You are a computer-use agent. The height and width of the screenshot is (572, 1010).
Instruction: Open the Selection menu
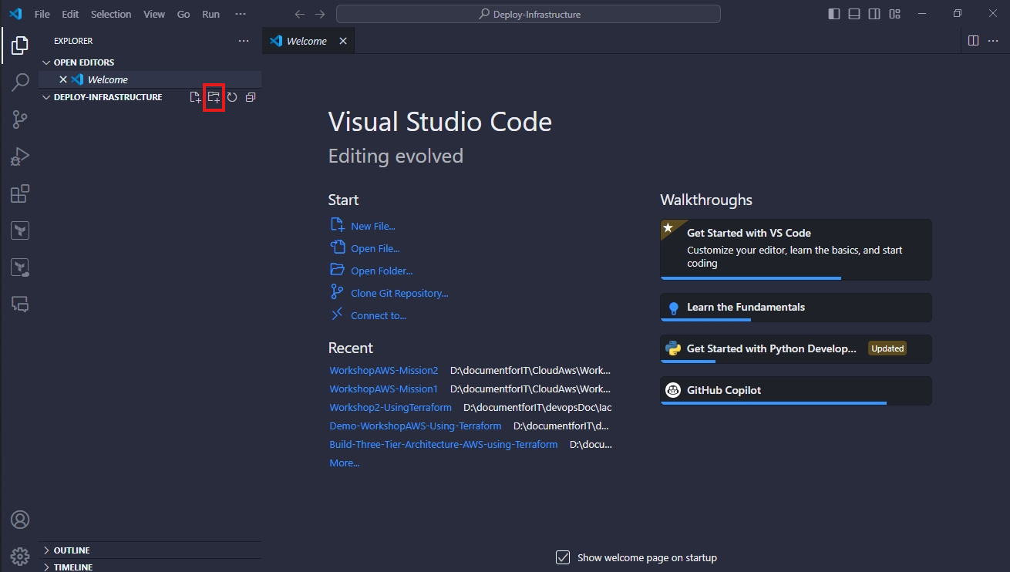111,14
